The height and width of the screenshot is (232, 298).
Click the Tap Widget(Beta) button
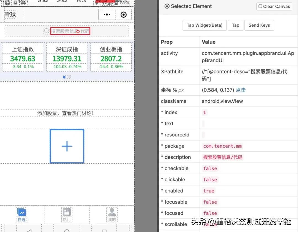204,25
